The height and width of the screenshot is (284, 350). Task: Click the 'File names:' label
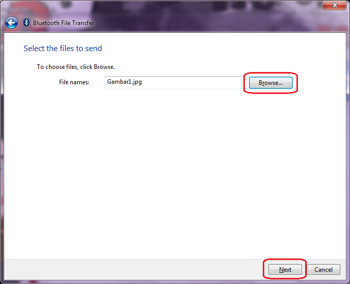coord(74,82)
